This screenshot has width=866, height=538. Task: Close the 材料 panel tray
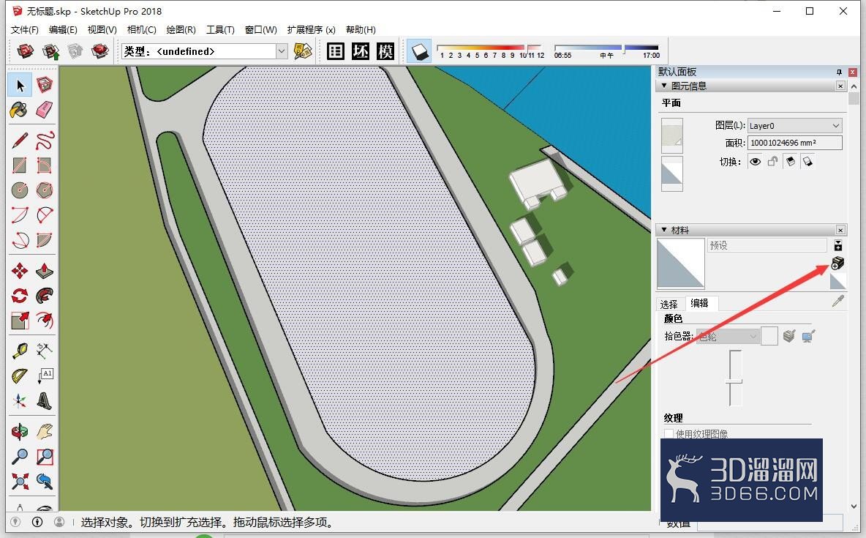(840, 229)
